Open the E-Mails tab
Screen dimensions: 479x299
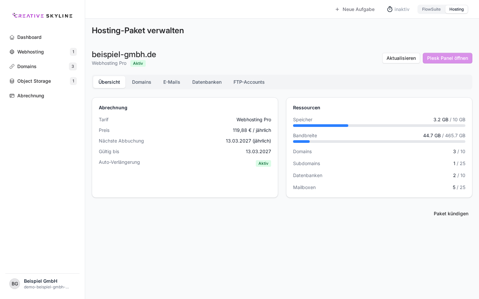point(172,82)
